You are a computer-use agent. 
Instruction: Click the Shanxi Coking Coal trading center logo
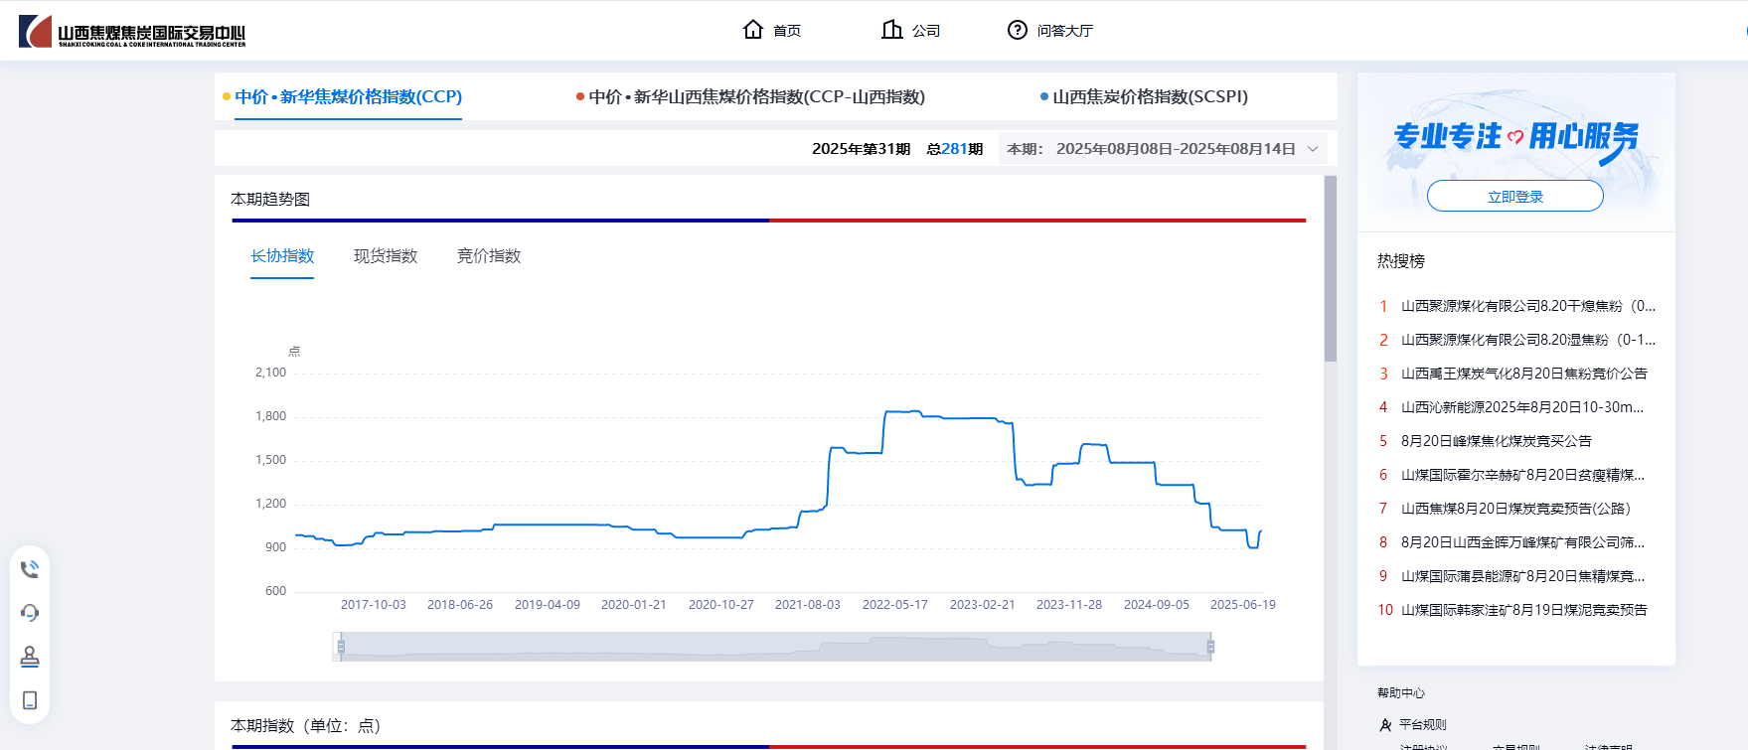pyautogui.click(x=132, y=32)
